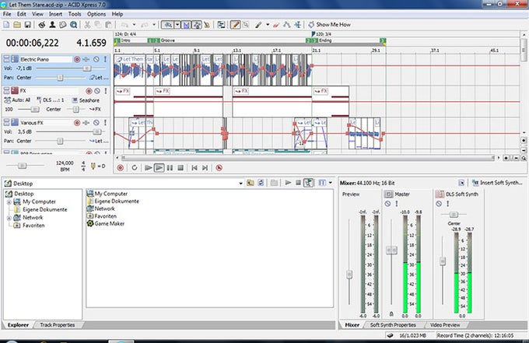Screen dimensions: 529x343
Task: Toggle Loop Playback in the transport bar
Action: coord(135,167)
